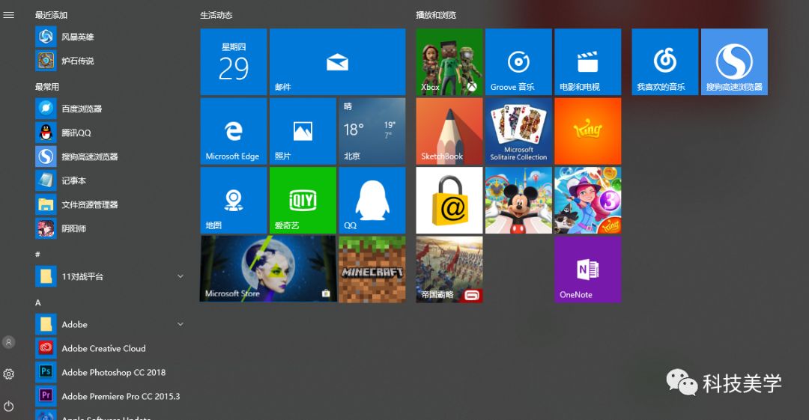This screenshot has width=809, height=420.
Task: Expand the Adobe folder
Action: [109, 324]
